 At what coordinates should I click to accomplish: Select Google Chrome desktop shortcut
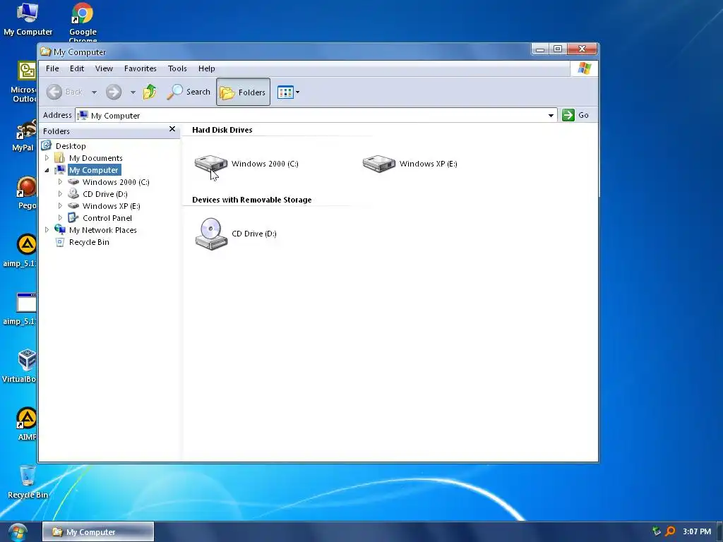(83, 21)
